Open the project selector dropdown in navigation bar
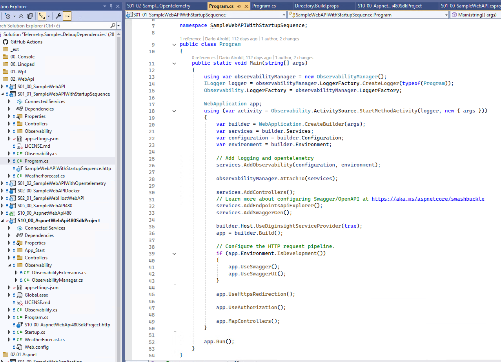 [284, 15]
